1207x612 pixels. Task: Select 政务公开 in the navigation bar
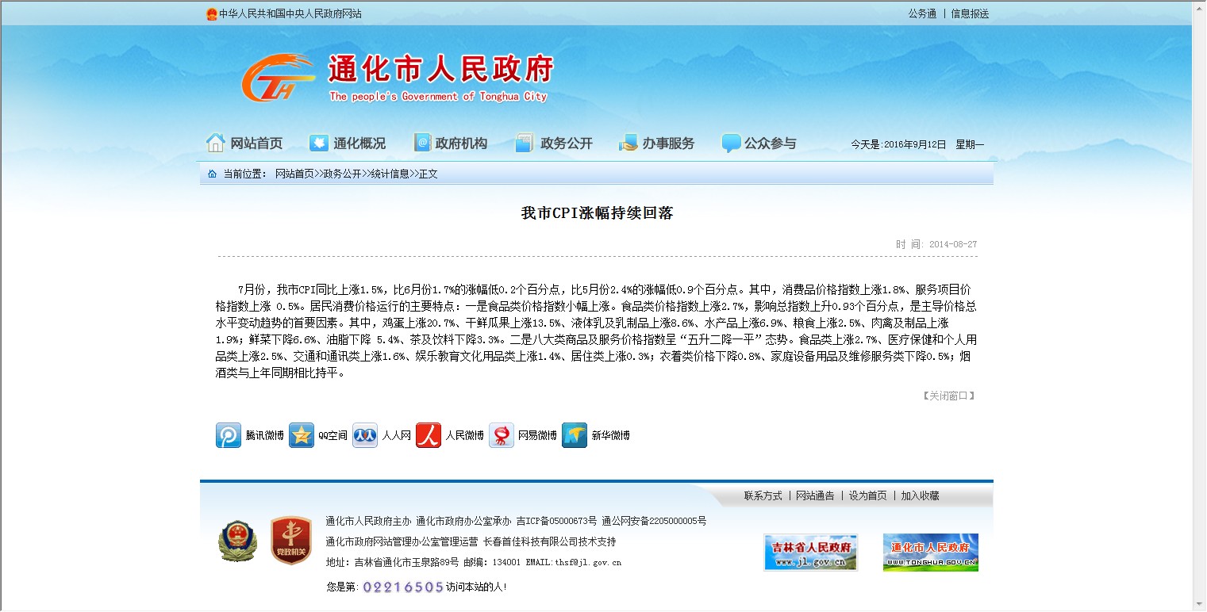[555, 143]
